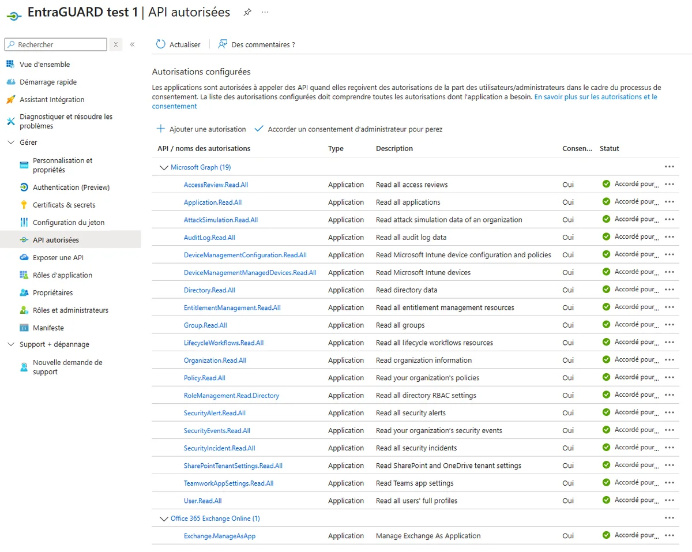Click Ajouter une autorisation

[x=201, y=129]
